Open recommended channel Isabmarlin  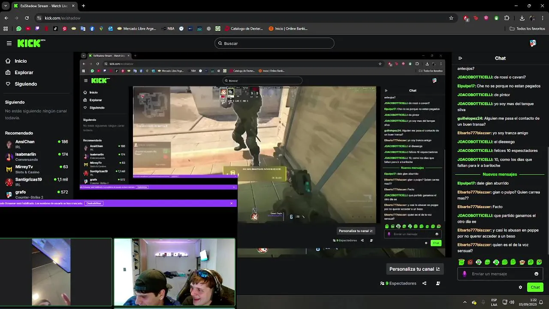coord(36,157)
